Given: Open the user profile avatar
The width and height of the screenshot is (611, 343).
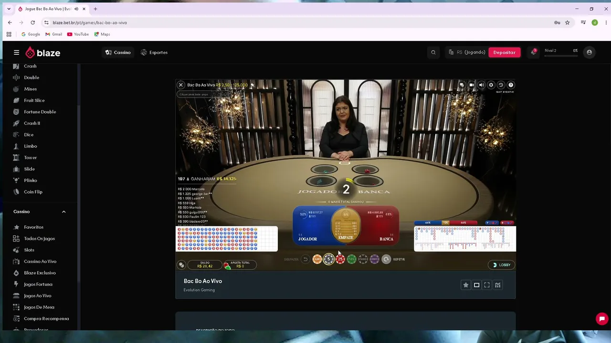Looking at the screenshot, I should click(x=589, y=52).
